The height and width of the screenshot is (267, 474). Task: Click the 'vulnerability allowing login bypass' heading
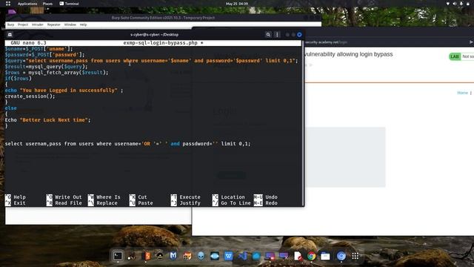pyautogui.click(x=349, y=54)
